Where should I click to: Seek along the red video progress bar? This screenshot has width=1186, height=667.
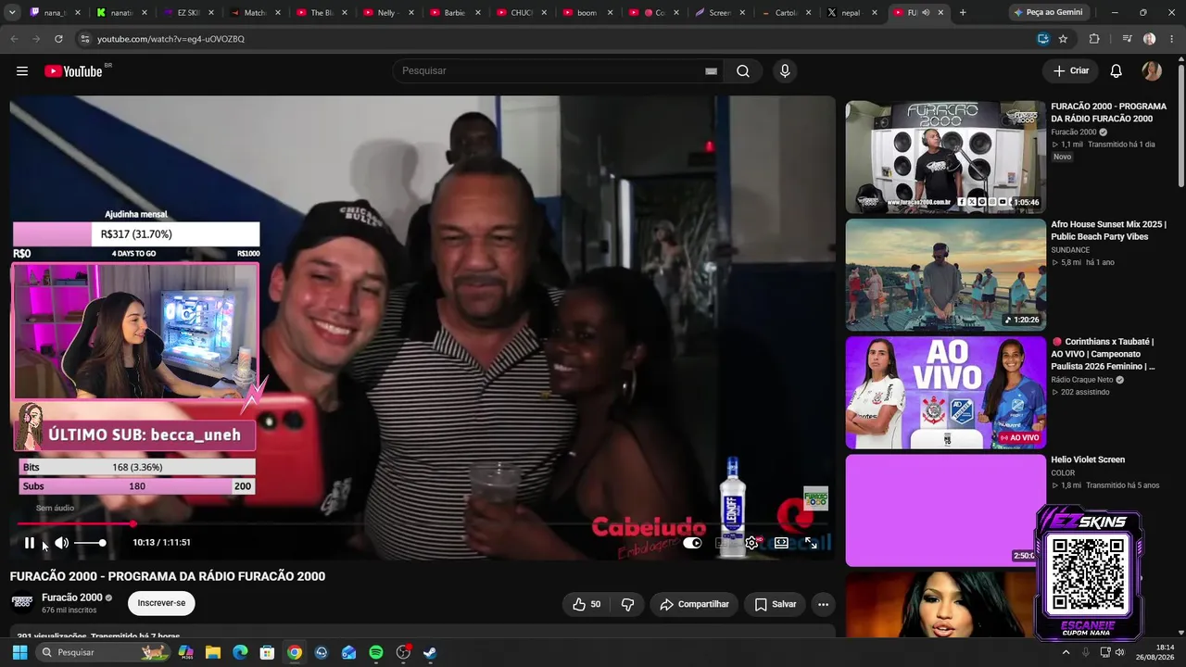click(x=422, y=524)
